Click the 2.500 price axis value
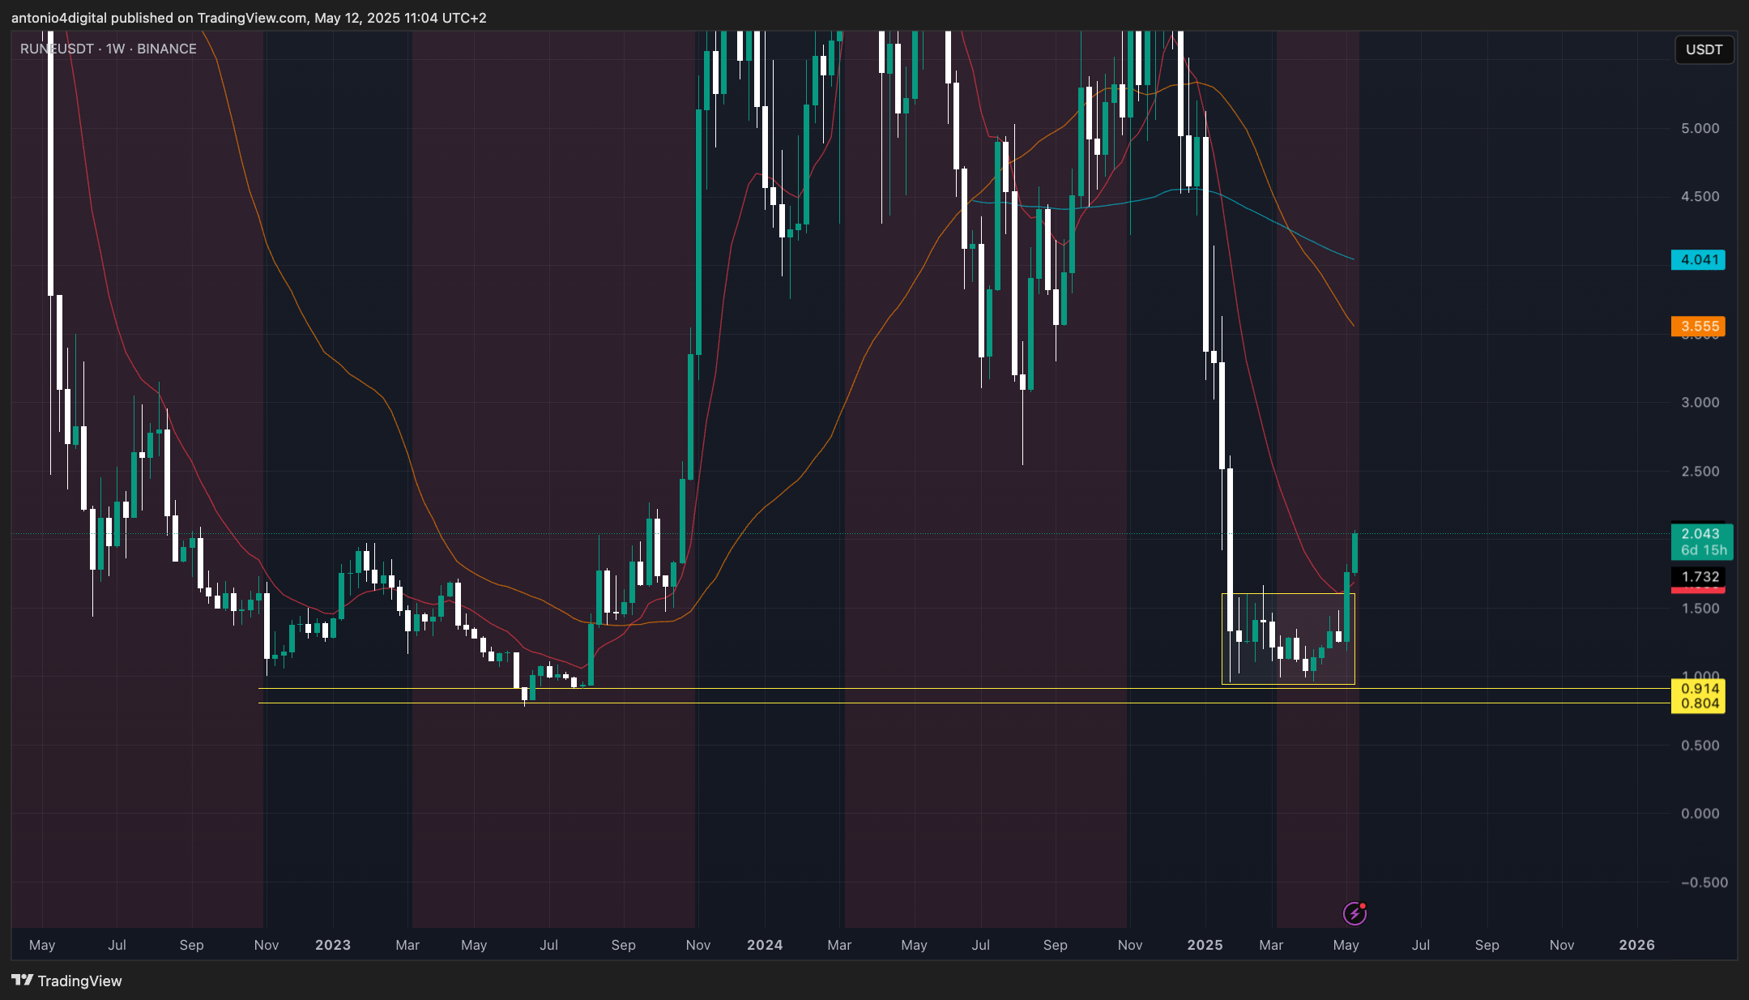This screenshot has width=1749, height=1000. 1700,471
